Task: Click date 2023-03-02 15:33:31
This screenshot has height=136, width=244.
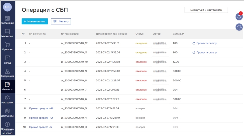Action: [107, 43]
